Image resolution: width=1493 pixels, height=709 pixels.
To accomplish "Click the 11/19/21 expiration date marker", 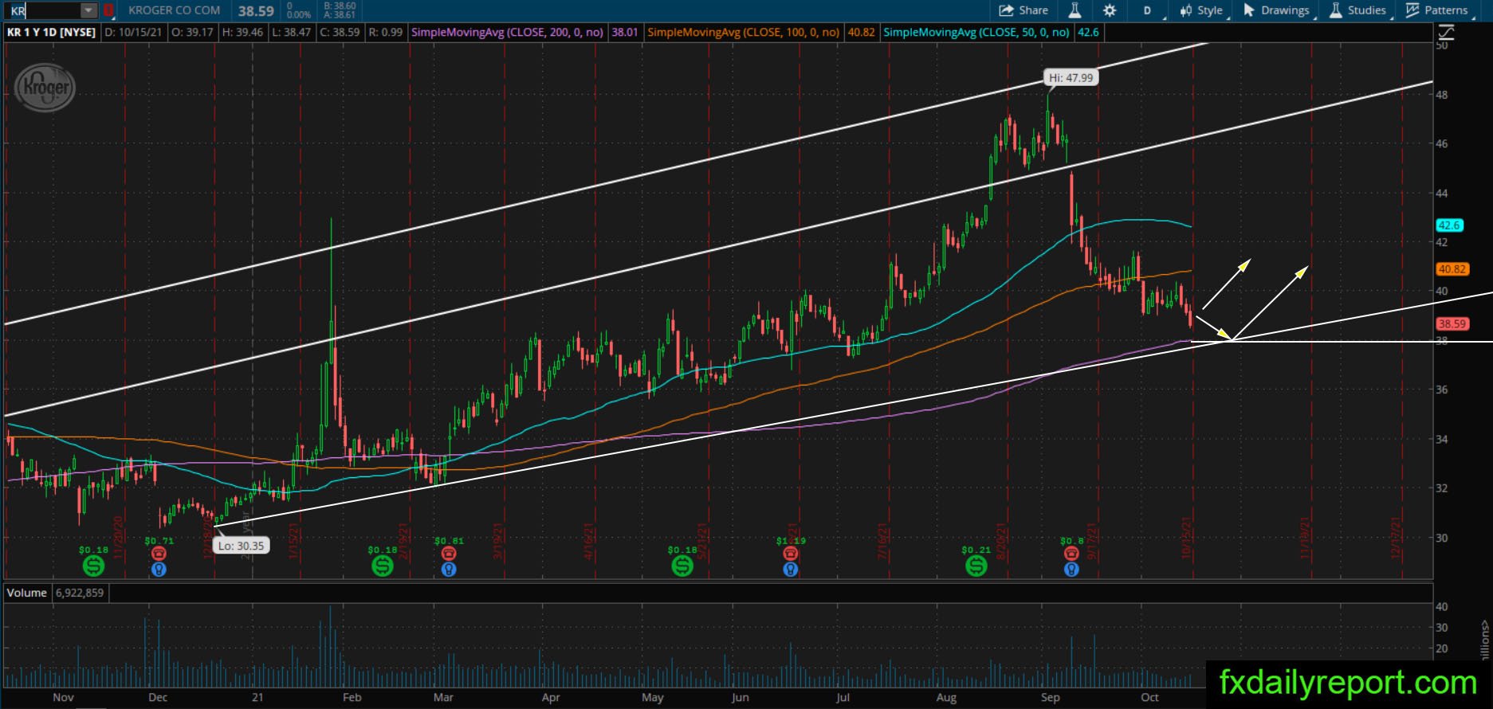I will [1305, 538].
